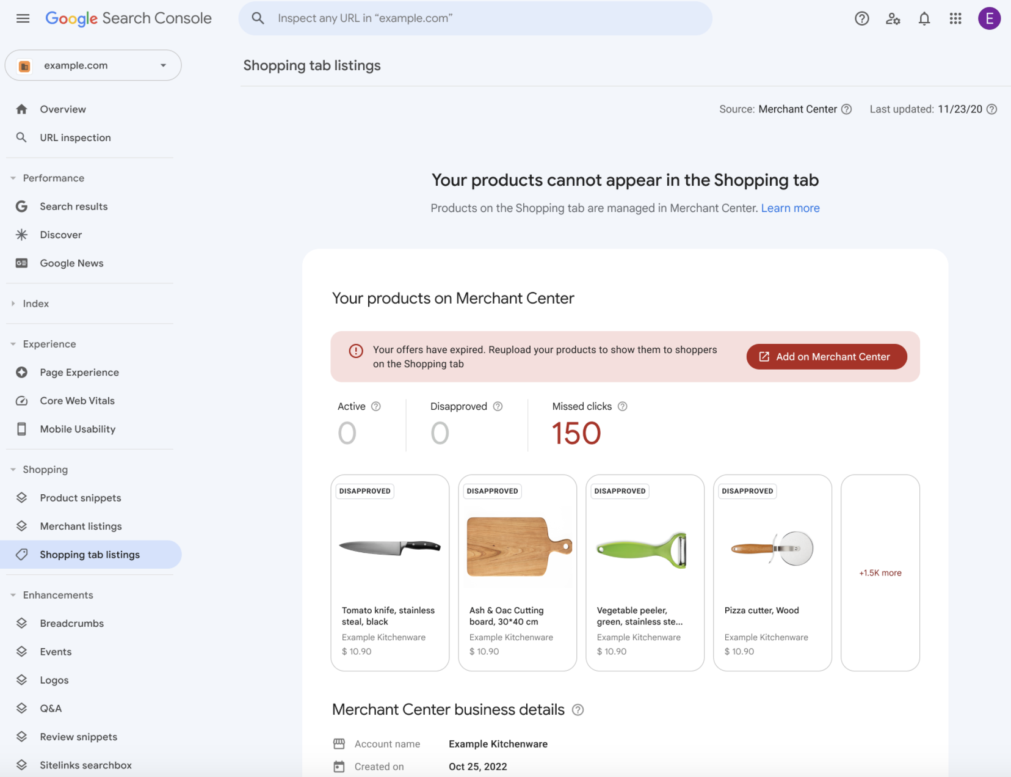1011x777 pixels.
Task: Click Add on Merchant Center button
Action: tap(827, 357)
